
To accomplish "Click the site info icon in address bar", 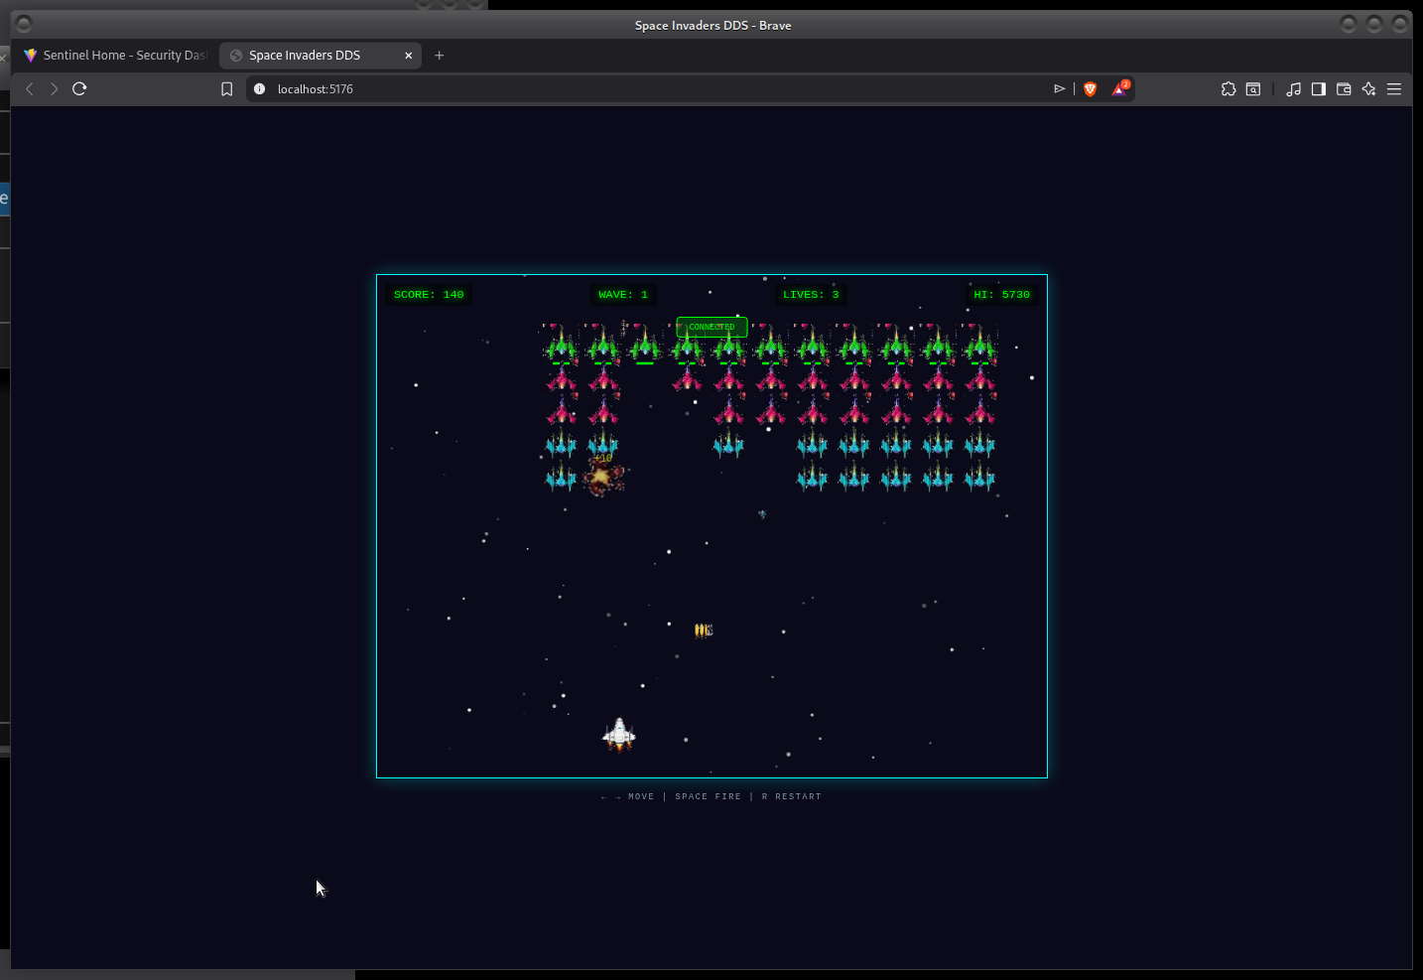I will 259,88.
